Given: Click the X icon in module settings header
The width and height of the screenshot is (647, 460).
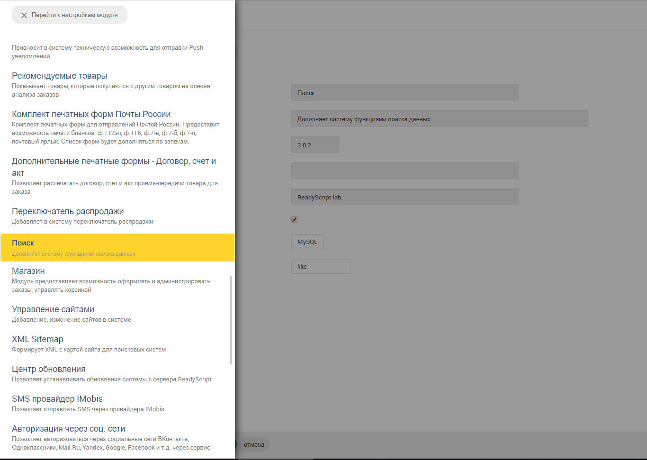Looking at the screenshot, I should coord(24,15).
